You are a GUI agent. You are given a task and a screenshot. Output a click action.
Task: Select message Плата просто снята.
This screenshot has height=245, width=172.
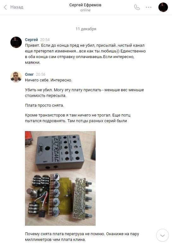(44, 105)
